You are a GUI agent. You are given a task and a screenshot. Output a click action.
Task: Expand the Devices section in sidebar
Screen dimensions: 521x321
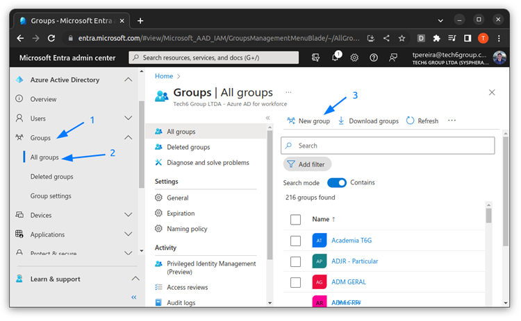tap(128, 216)
